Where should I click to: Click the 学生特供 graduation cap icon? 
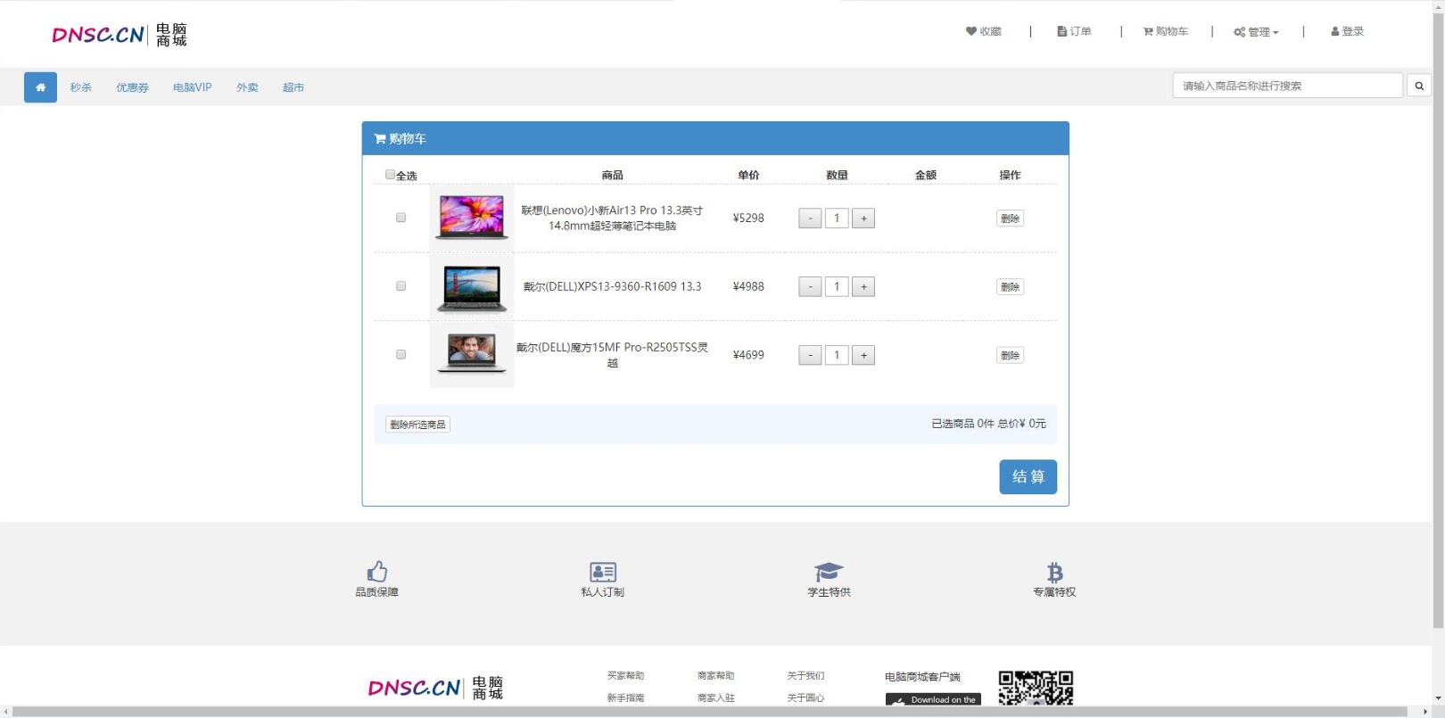[829, 572]
